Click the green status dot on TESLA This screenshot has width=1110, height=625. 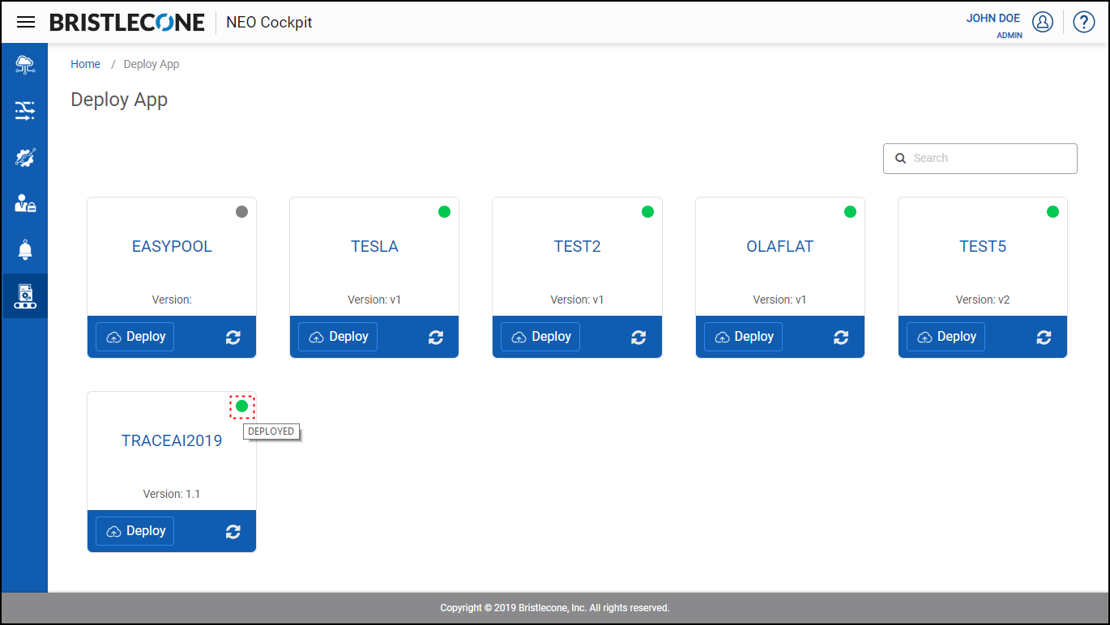tap(444, 212)
